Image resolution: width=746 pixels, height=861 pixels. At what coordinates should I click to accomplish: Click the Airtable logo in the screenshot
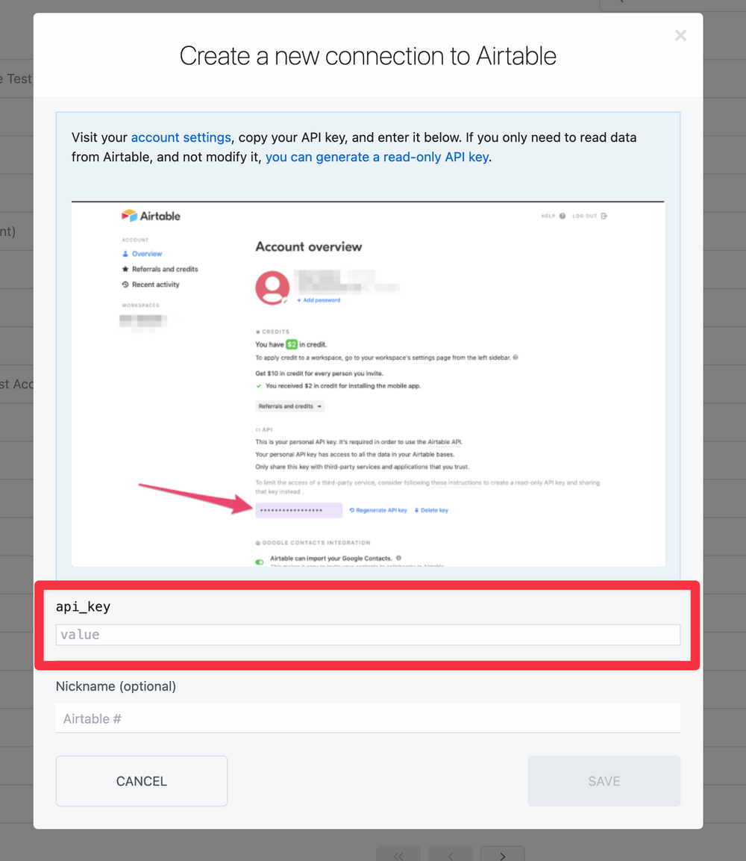click(151, 216)
